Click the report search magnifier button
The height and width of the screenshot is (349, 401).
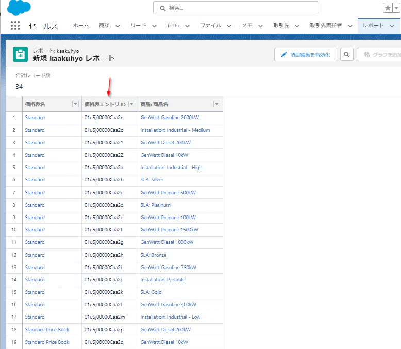(346, 55)
